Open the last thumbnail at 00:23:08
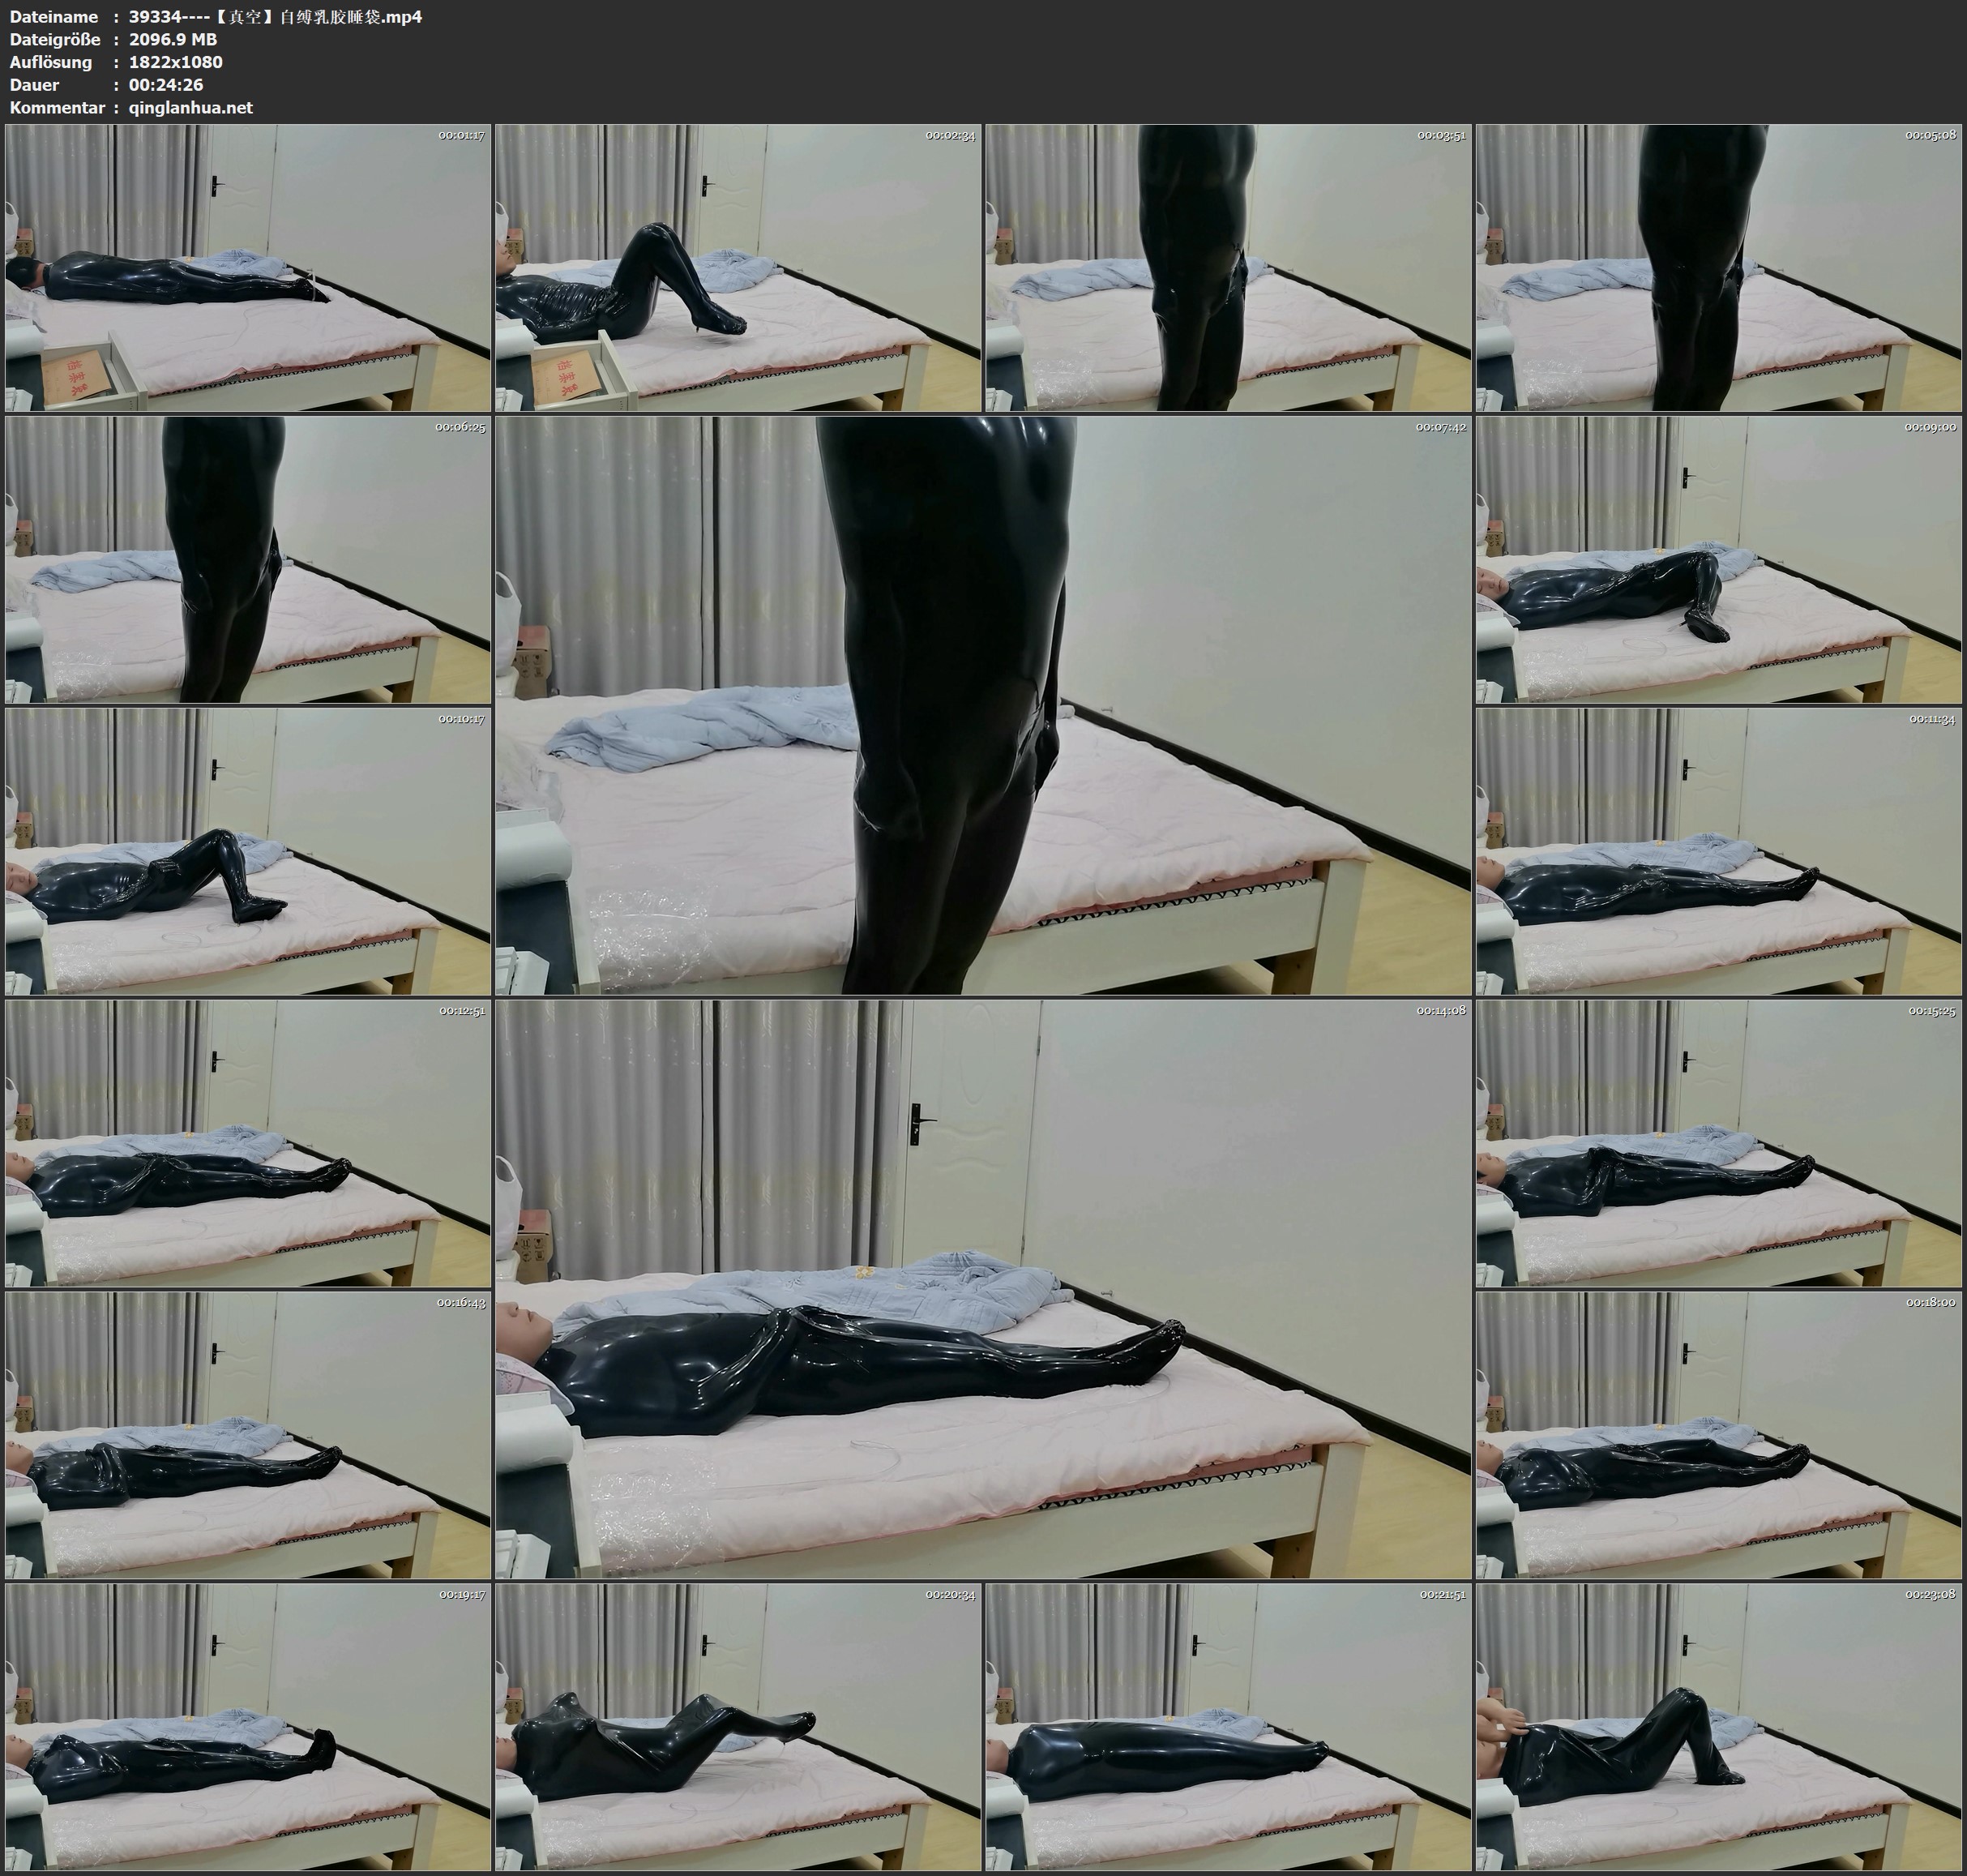The image size is (1967, 1876). 1718,1727
